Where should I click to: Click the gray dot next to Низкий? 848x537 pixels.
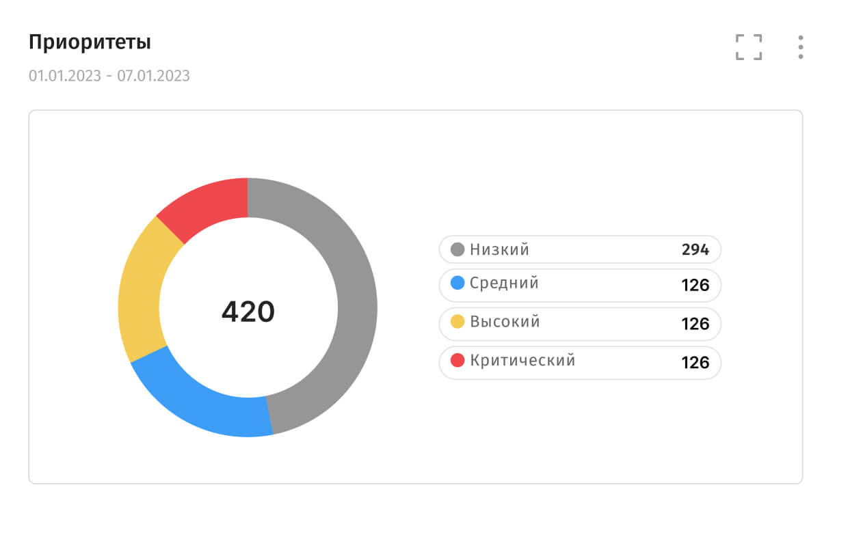pyautogui.click(x=458, y=249)
